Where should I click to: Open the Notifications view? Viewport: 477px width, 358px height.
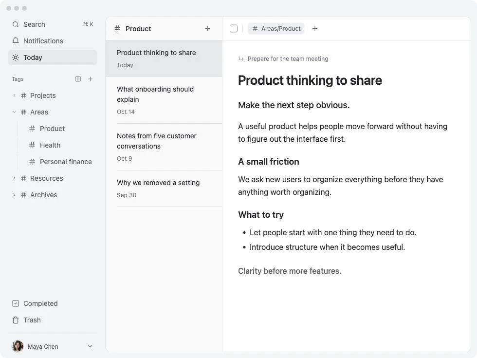[x=53, y=41]
